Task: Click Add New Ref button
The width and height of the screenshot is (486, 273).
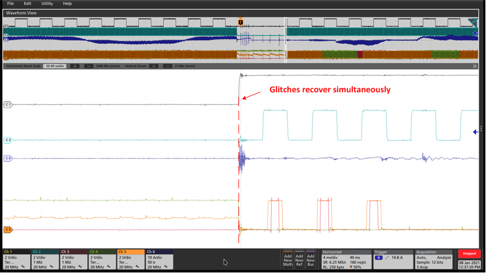Action: point(299,259)
